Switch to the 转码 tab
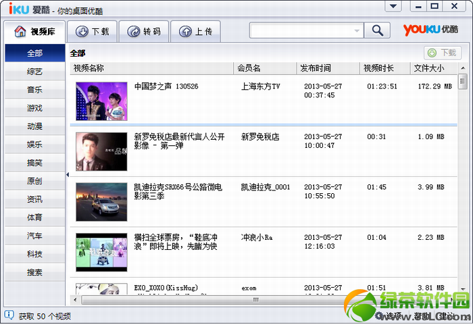This screenshot has height=331, width=473. (x=144, y=31)
